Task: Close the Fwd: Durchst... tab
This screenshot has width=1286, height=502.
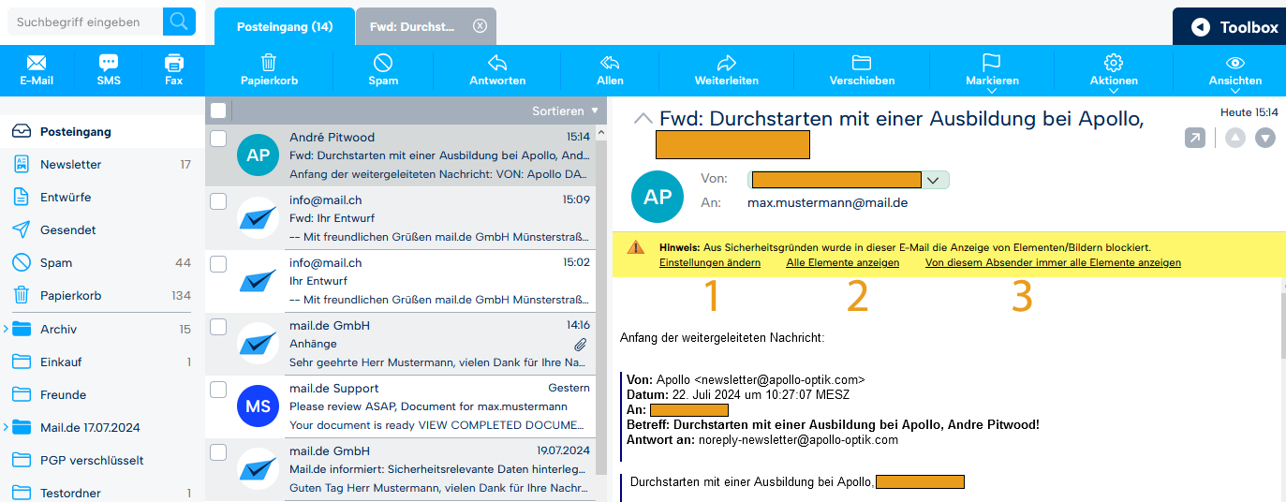Action: (480, 26)
